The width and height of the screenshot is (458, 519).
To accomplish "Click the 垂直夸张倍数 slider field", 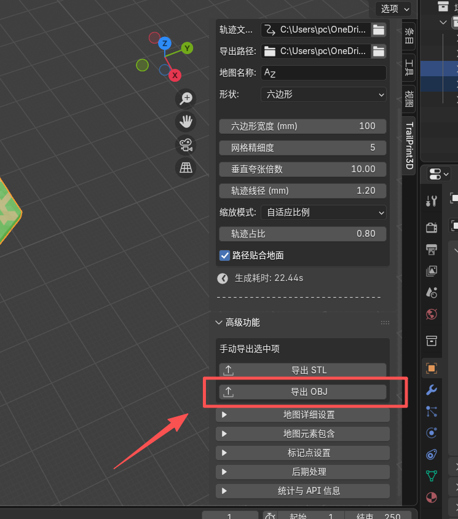I will click(x=302, y=170).
